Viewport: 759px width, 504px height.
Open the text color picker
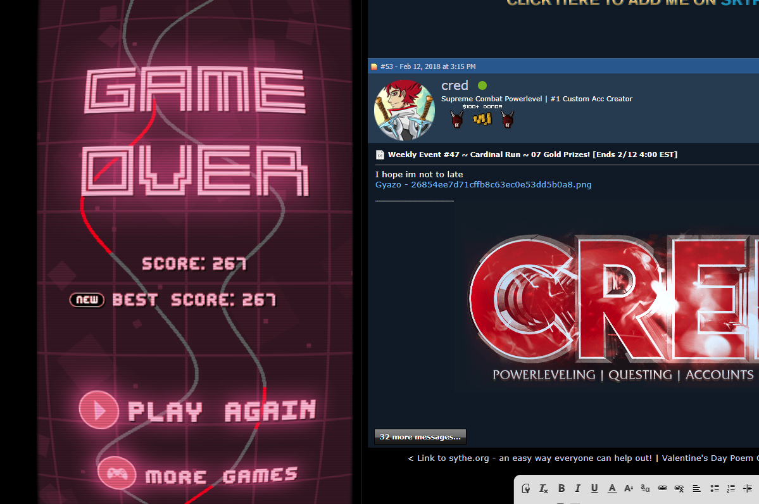[x=612, y=489]
